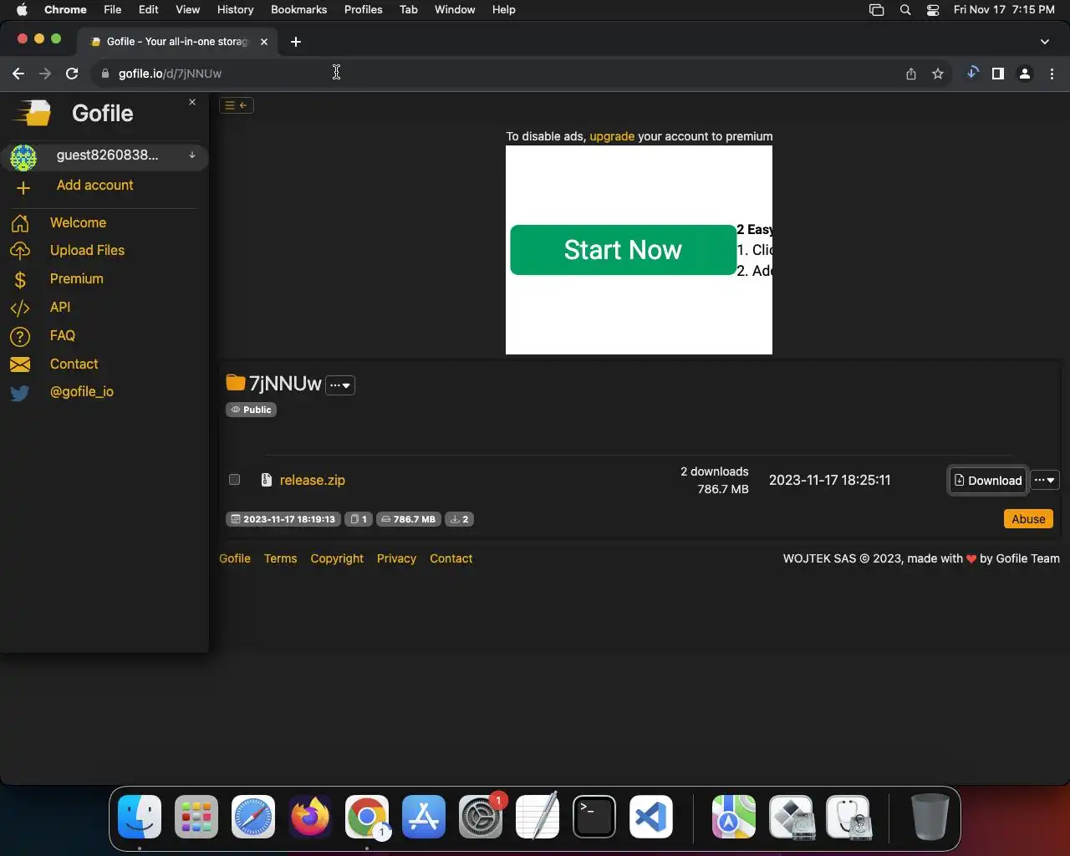
Task: Click the Chrome profile avatar icon
Action: click(x=1025, y=74)
